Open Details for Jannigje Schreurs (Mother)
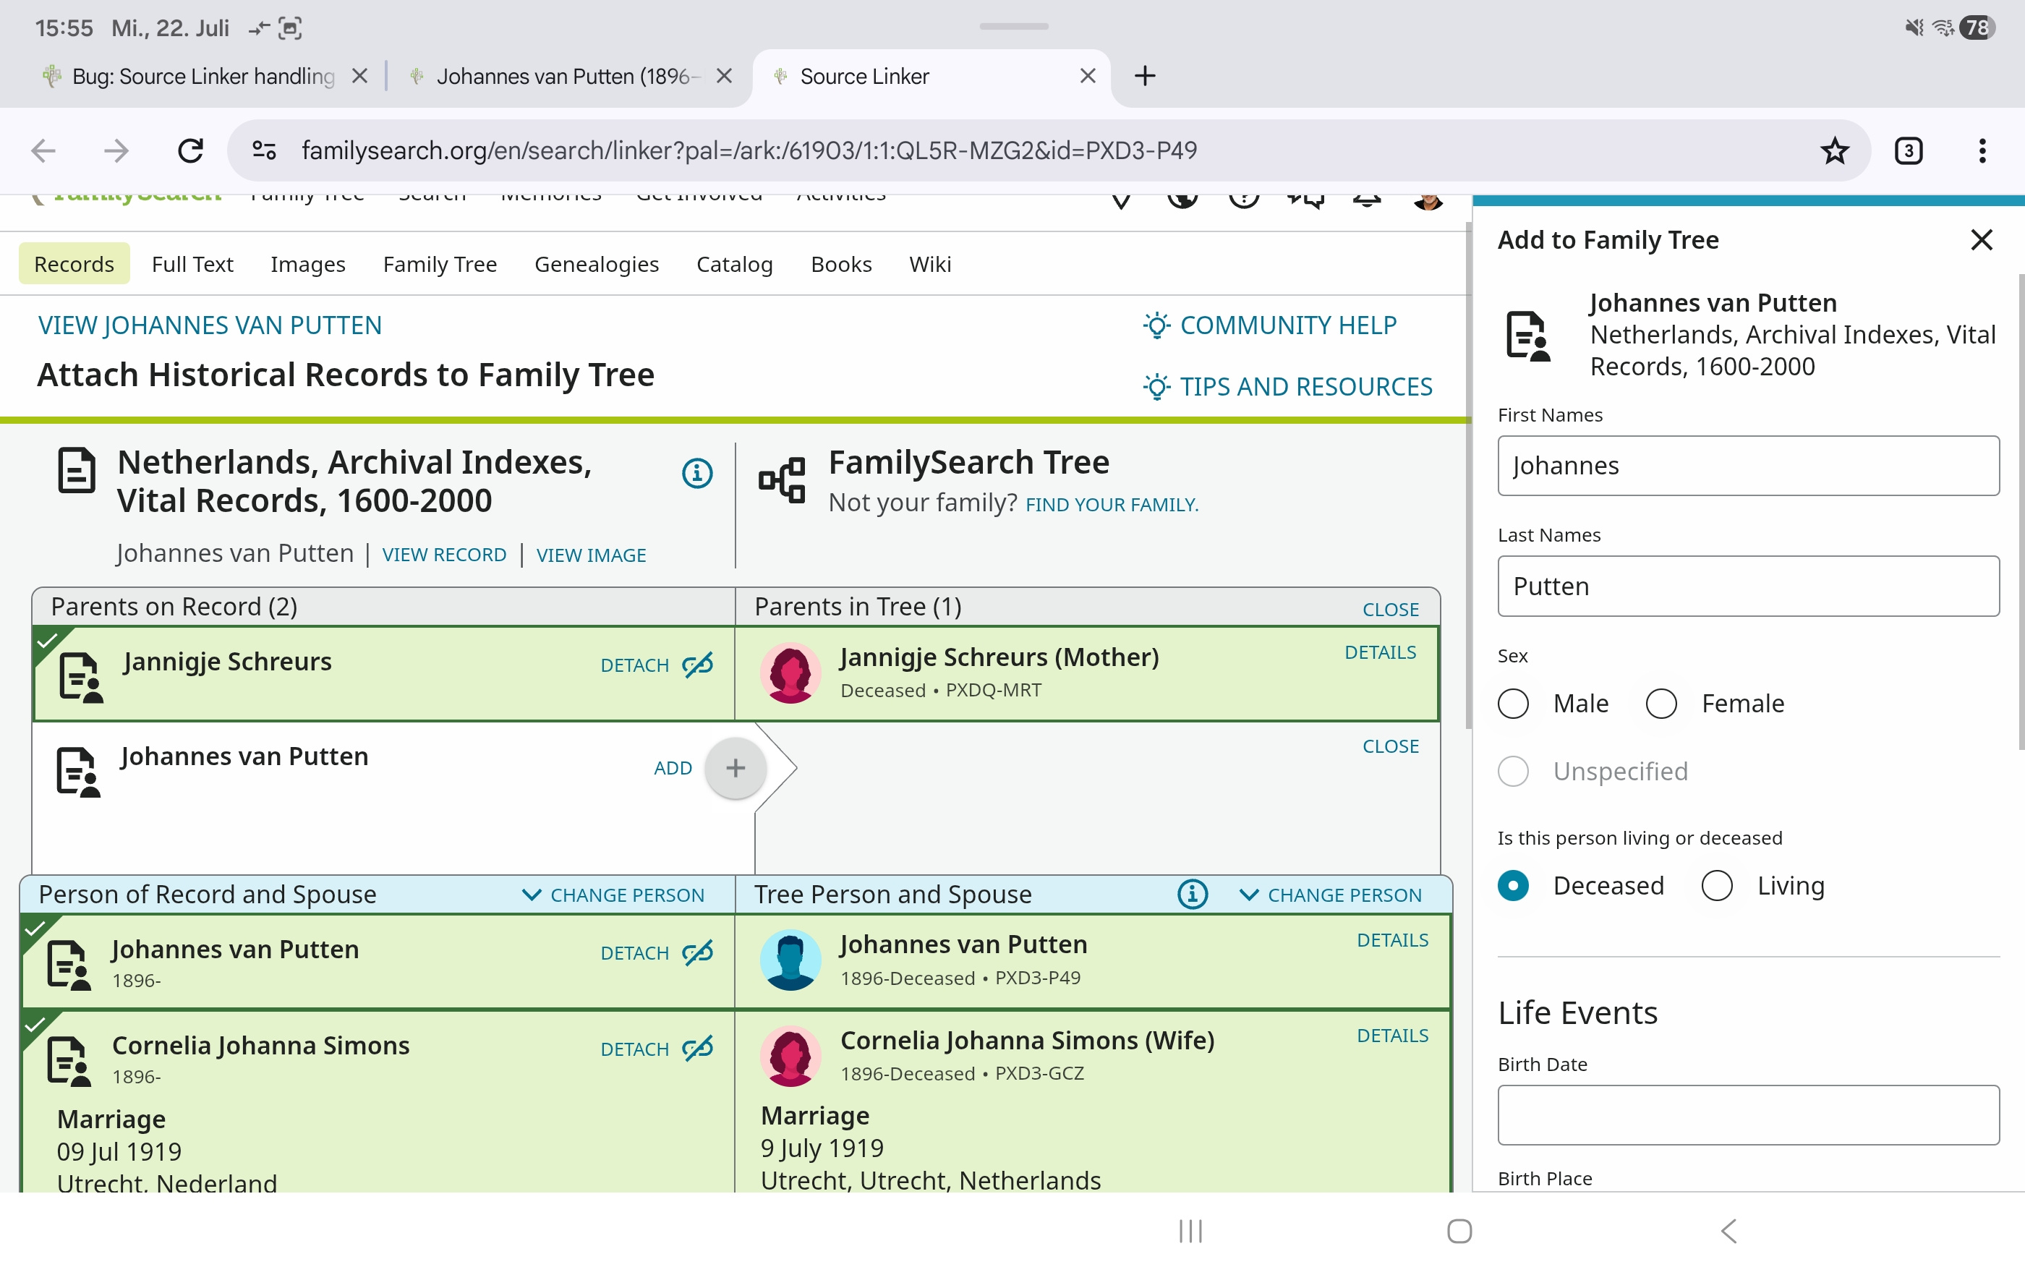The width and height of the screenshot is (2025, 1267). pos(1380,653)
